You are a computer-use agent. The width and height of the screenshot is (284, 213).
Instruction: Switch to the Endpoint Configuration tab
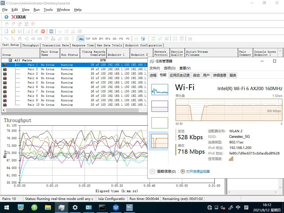[x=144, y=45]
